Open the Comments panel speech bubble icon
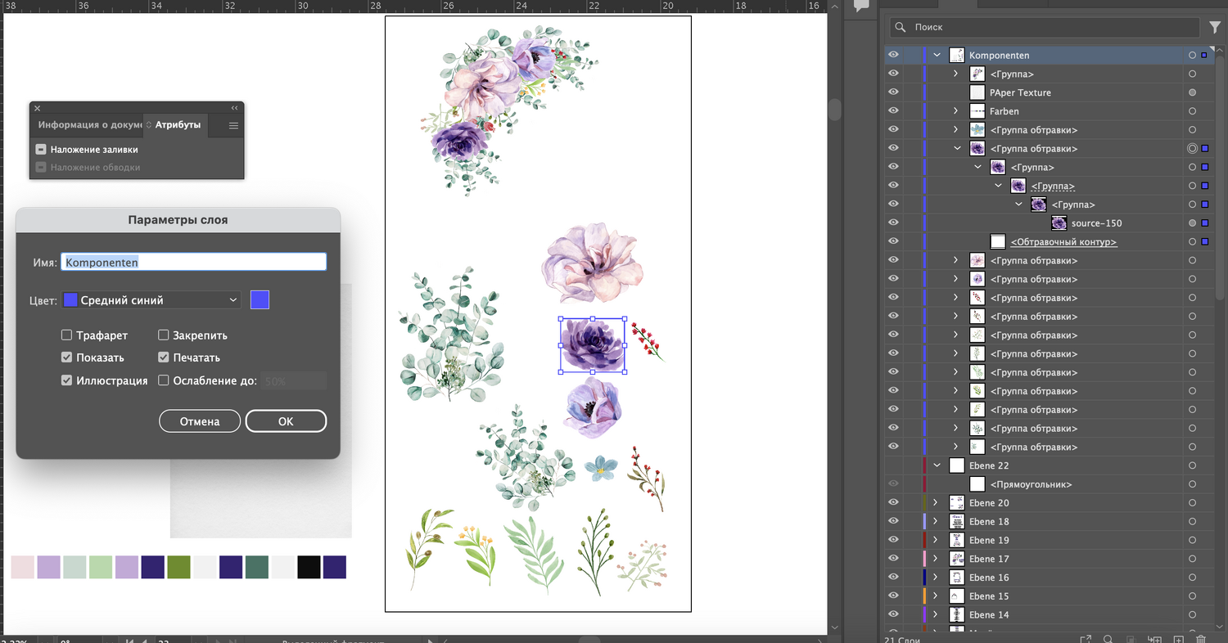This screenshot has height=643, width=1228. 860,5
